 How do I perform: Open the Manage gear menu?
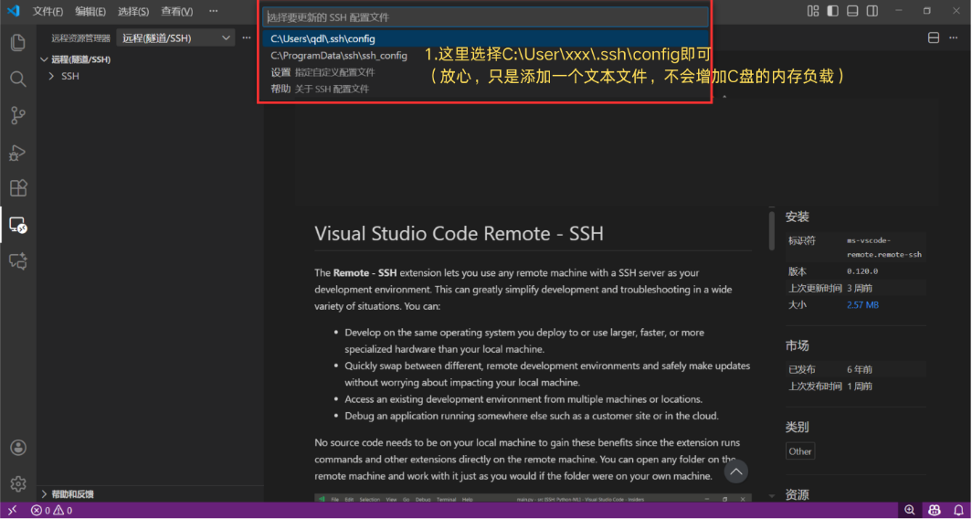(x=18, y=483)
